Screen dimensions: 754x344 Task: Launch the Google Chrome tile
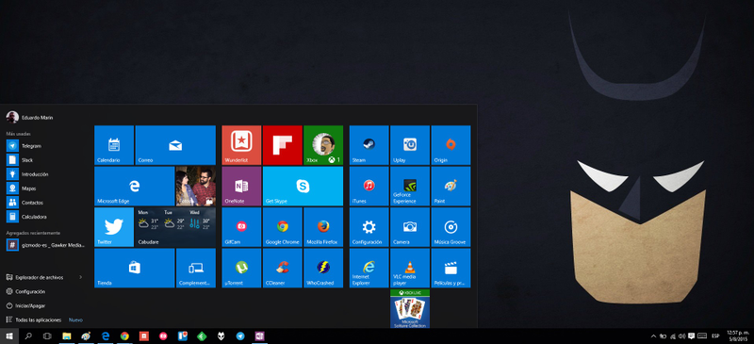coord(283,227)
